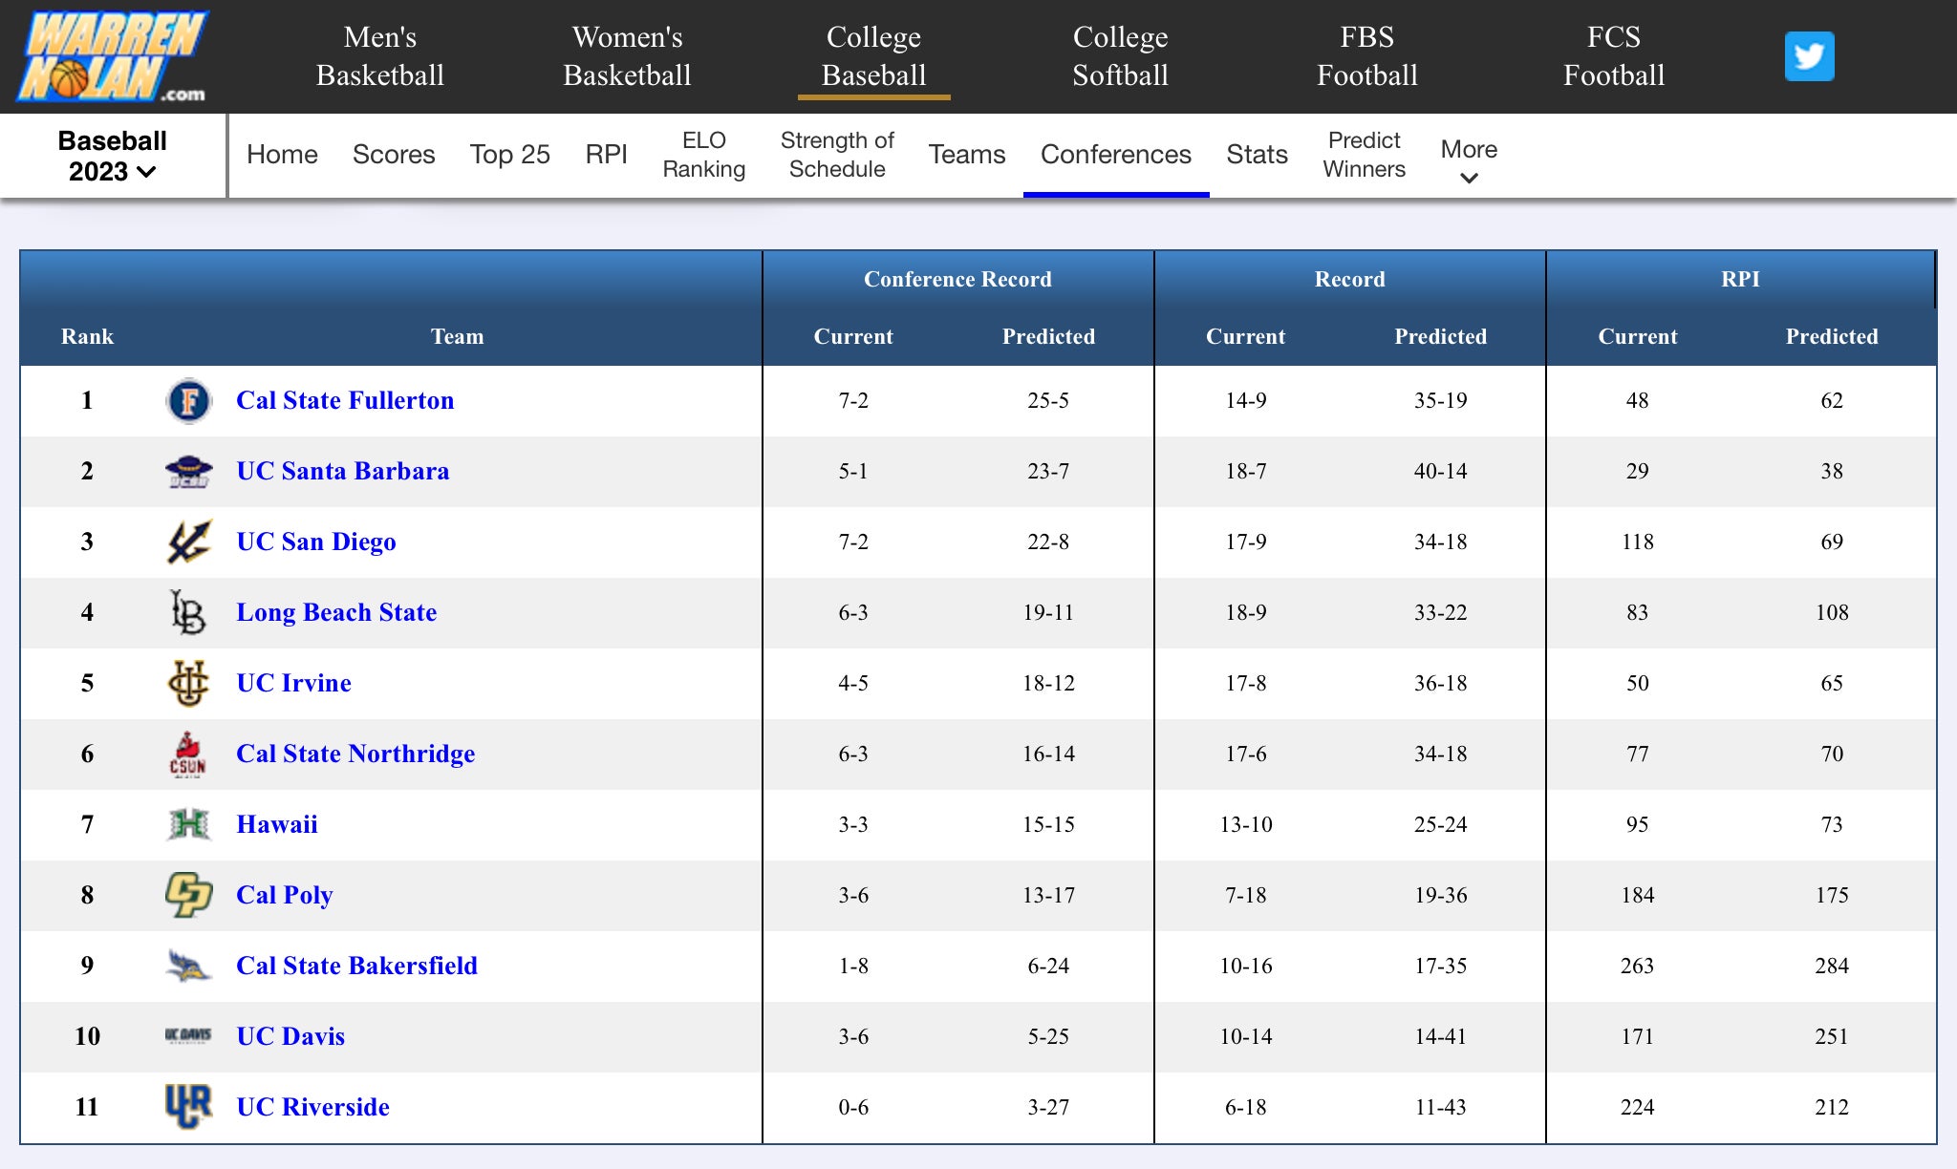Click the Cal State Bakersfield roadrunner logo
The width and height of the screenshot is (1957, 1169).
click(x=188, y=966)
